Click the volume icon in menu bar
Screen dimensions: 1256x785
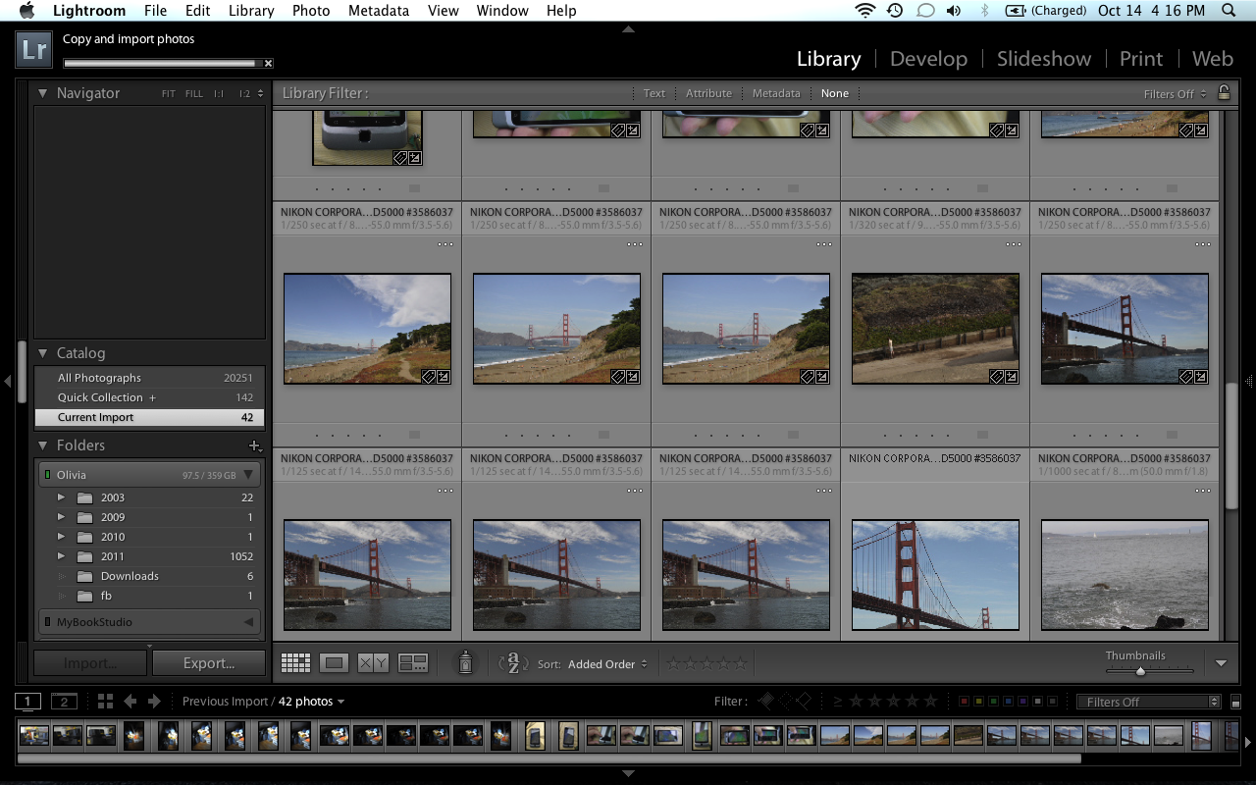coord(954,11)
